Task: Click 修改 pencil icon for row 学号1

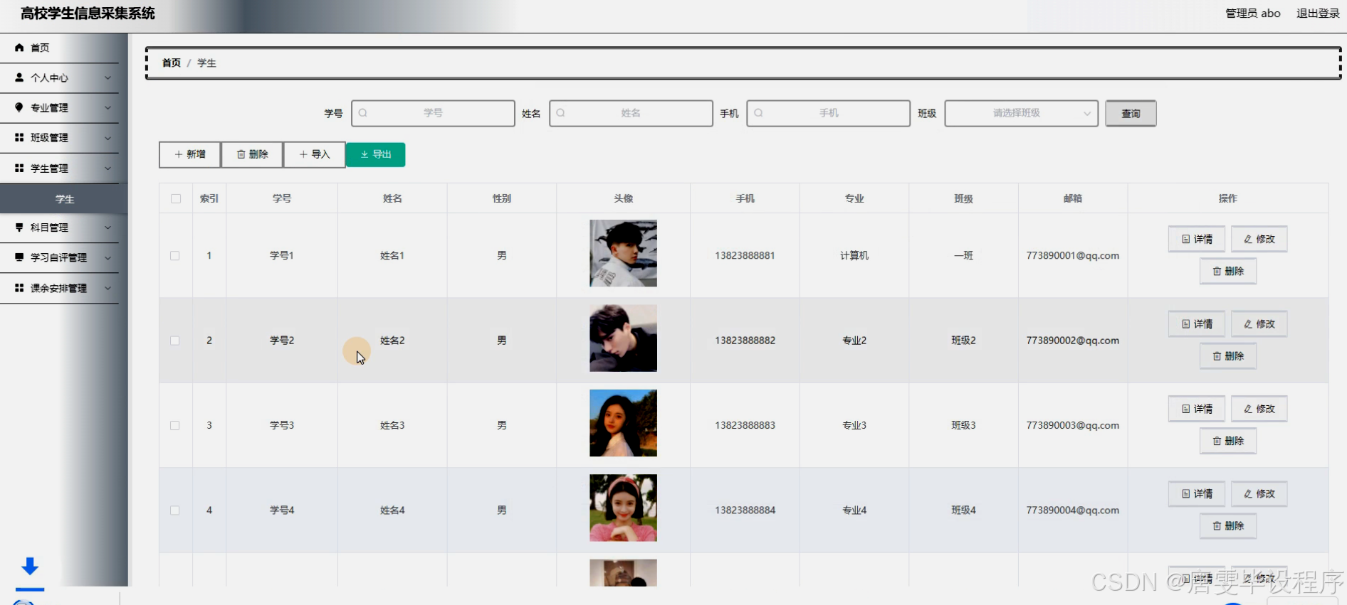Action: tap(1248, 240)
